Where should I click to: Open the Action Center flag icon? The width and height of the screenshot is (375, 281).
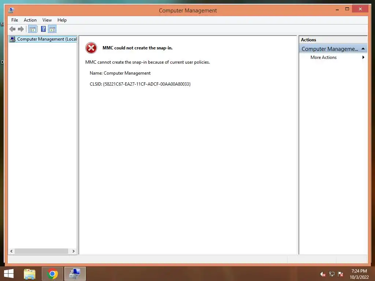(341, 274)
